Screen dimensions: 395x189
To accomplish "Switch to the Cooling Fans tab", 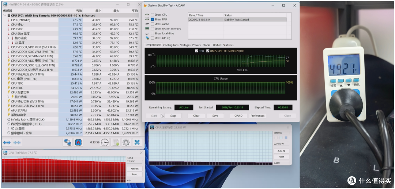I will point(170,45).
